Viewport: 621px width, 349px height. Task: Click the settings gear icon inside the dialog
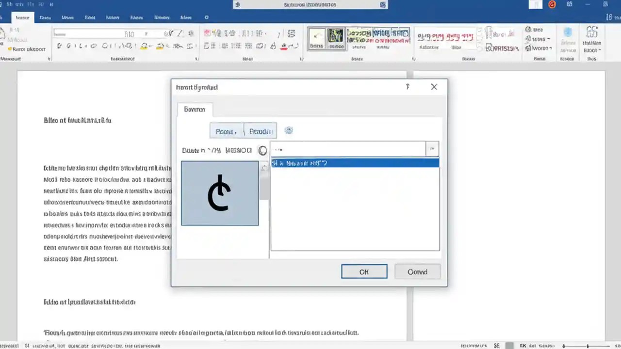point(289,131)
